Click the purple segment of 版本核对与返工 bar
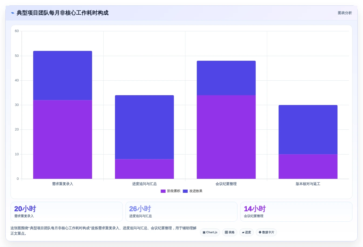363x247 pixels. click(x=308, y=167)
